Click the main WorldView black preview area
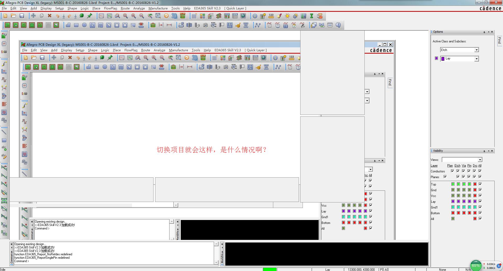Image resolution: width=503 pixels, height=271 pixels. click(x=327, y=254)
